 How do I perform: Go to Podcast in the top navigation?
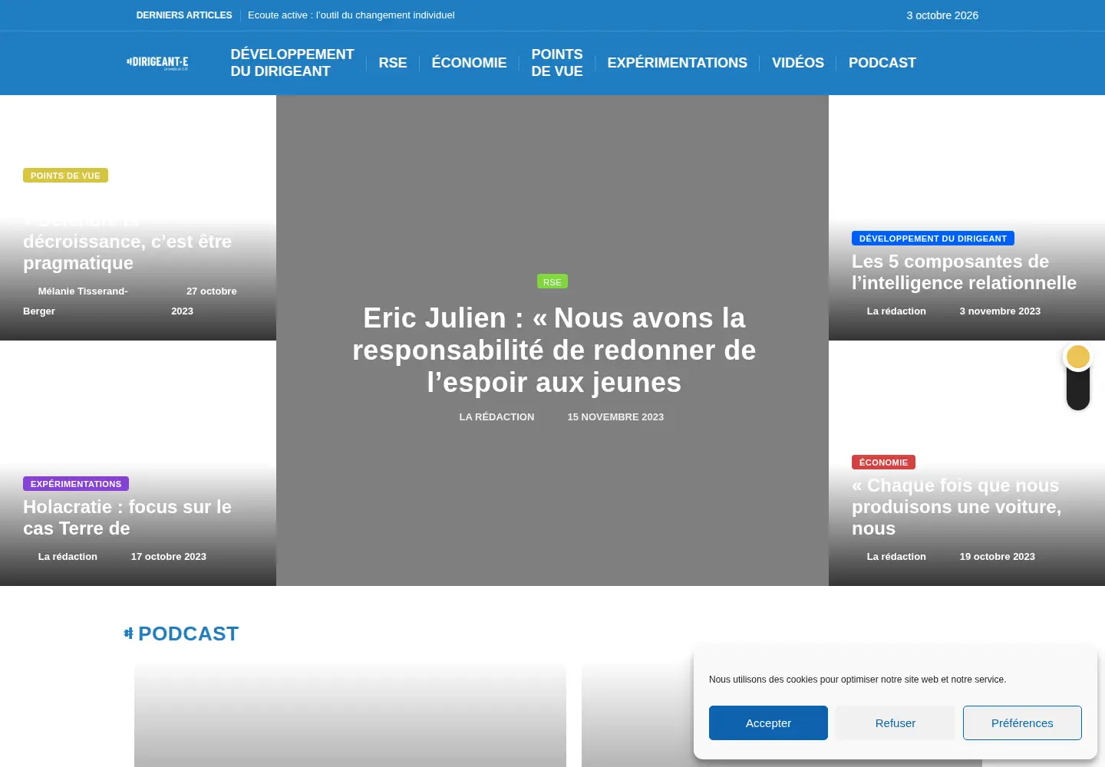coord(882,63)
